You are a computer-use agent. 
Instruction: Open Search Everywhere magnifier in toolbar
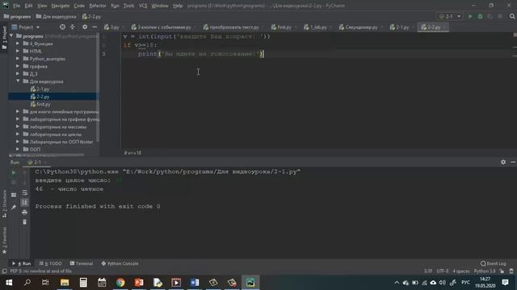512,16
